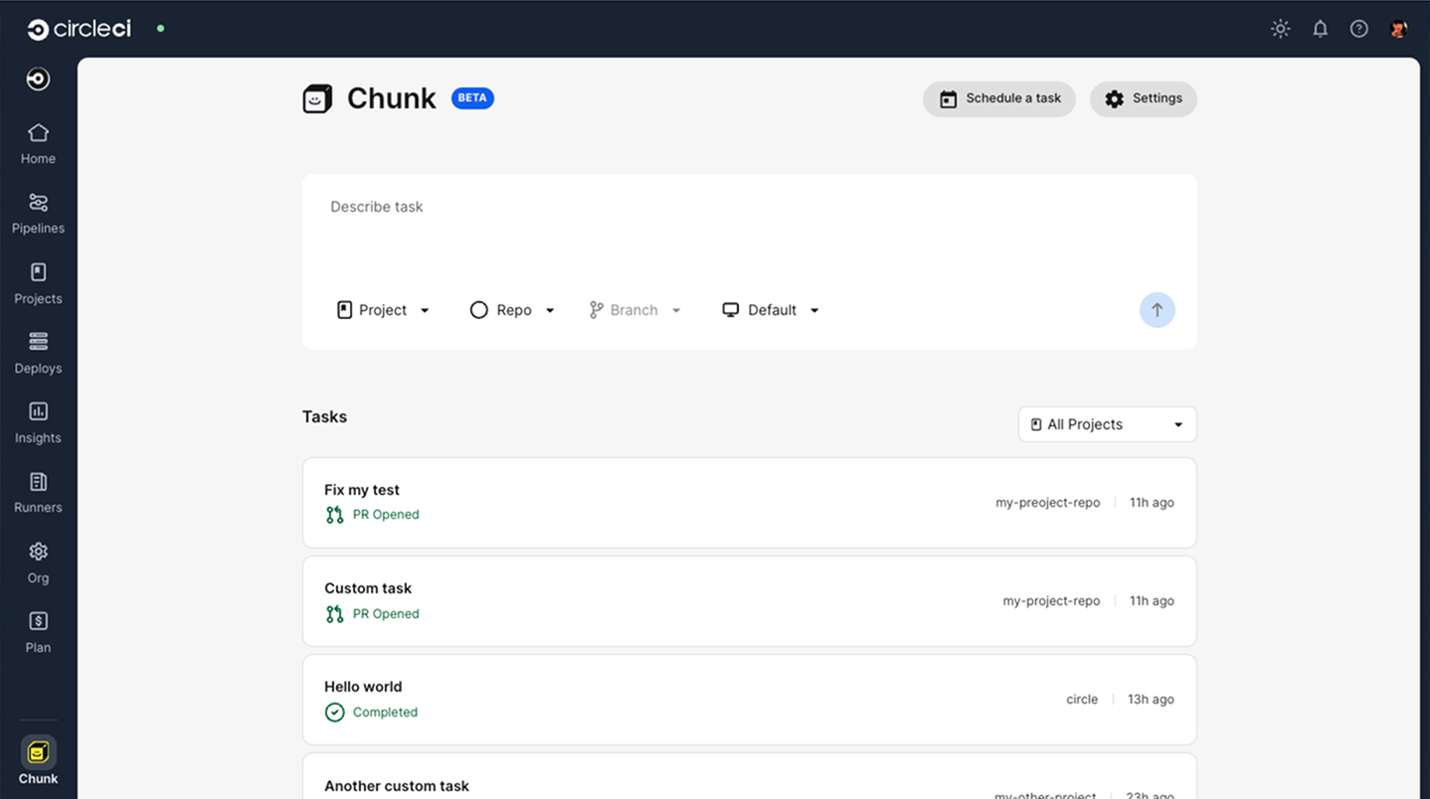Viewport: 1430px width, 799px height.
Task: Change filter using All Projects dropdown
Action: coord(1106,424)
